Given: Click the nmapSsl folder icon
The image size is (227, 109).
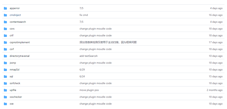Looking at the screenshot, I should 5,70.
